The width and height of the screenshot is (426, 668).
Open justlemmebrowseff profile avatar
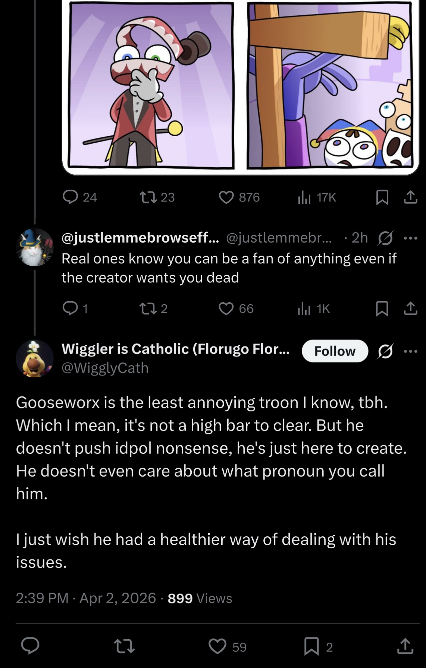[35, 247]
